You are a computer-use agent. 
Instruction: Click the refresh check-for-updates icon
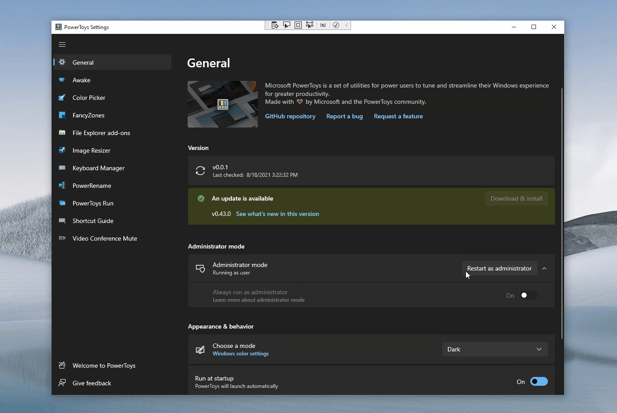pos(200,171)
